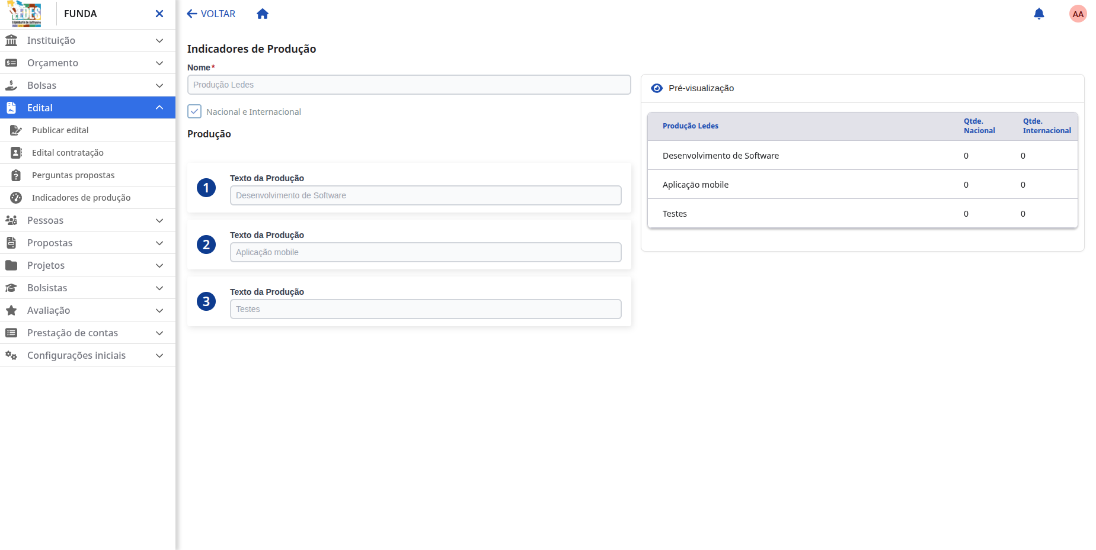Click the Pré-visualização eye icon
This screenshot has width=1096, height=550.
pyautogui.click(x=657, y=88)
